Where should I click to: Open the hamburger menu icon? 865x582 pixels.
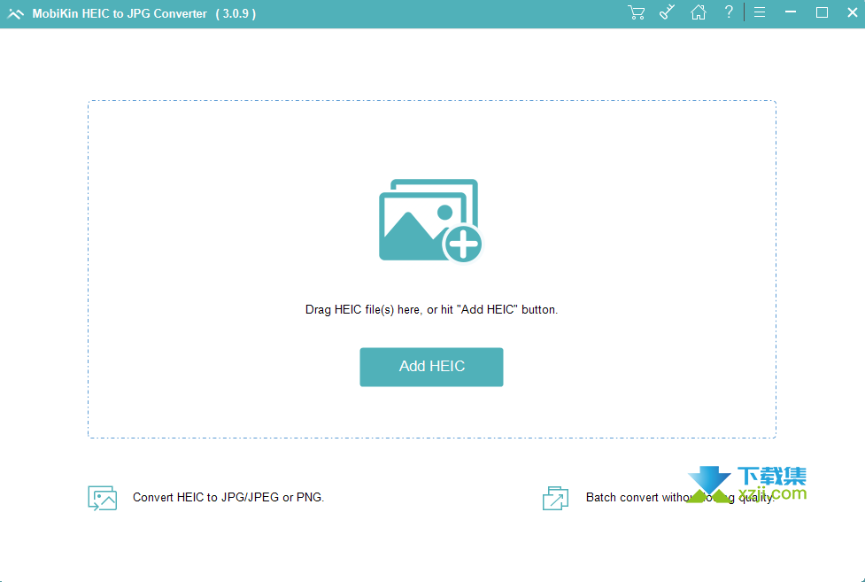point(760,12)
